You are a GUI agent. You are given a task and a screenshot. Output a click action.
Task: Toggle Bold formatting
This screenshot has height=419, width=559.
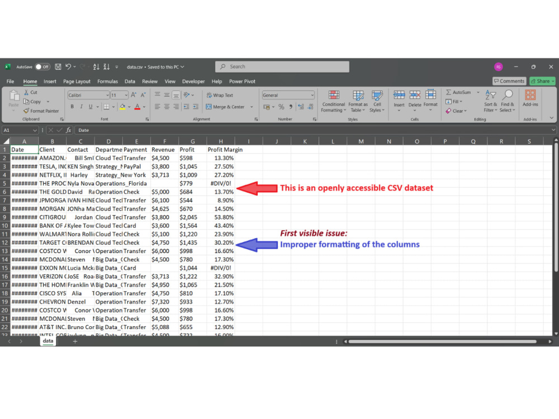click(x=72, y=107)
